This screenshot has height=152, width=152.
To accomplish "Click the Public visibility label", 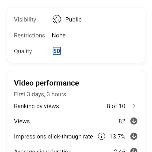I will coord(73,20).
